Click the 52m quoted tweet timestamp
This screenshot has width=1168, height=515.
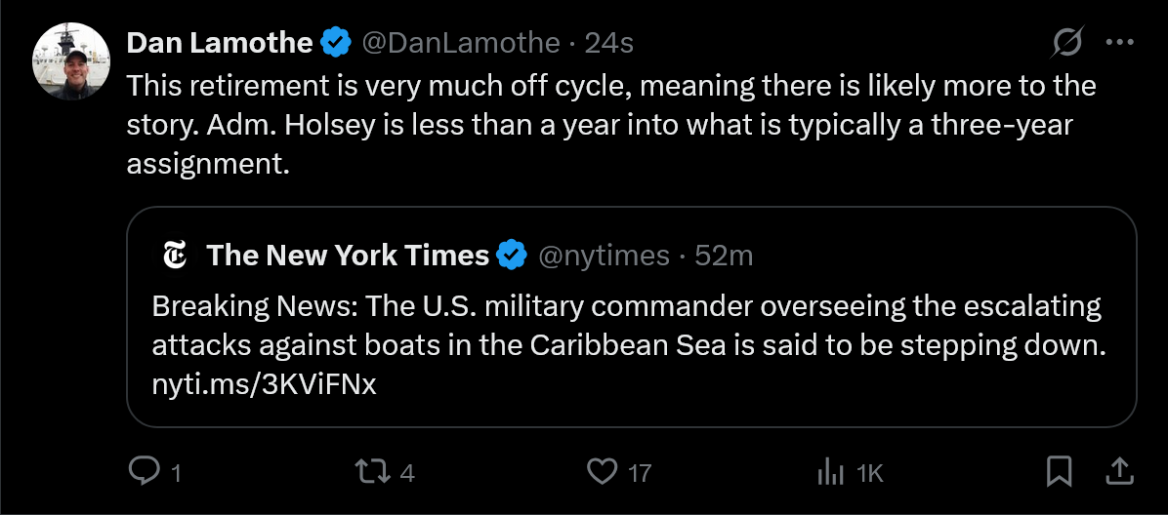coord(723,256)
